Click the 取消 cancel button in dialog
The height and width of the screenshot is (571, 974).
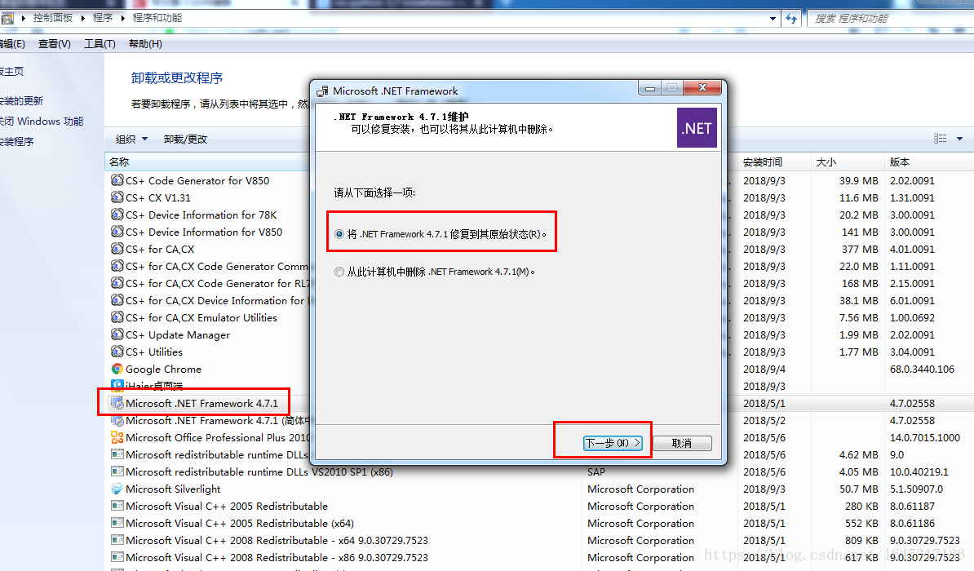682,443
